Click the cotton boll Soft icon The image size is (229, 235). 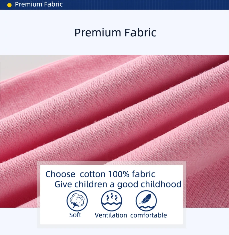tap(77, 201)
